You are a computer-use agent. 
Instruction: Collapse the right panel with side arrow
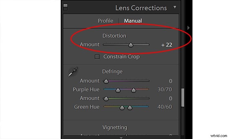click(x=188, y=28)
